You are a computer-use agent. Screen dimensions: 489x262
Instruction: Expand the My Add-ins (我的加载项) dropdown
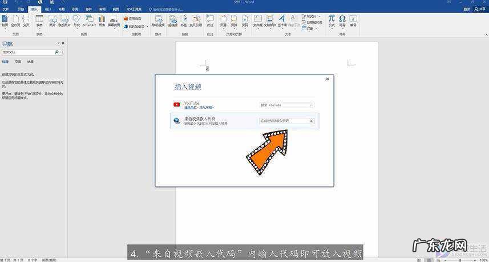tap(147, 27)
